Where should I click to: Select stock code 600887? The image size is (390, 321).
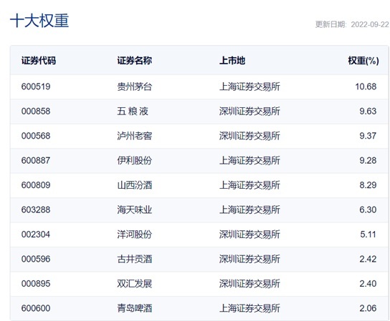coord(36,160)
